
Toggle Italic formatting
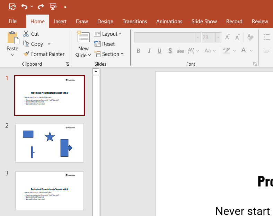pyautogui.click(x=149, y=51)
